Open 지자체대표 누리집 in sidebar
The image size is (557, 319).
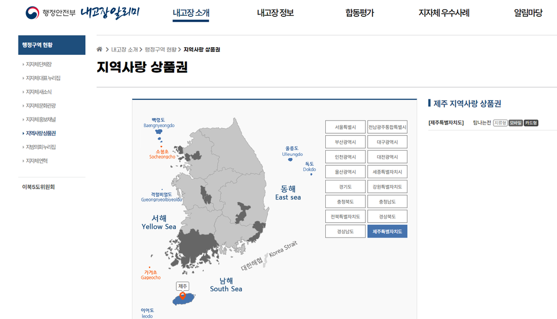[x=43, y=78]
